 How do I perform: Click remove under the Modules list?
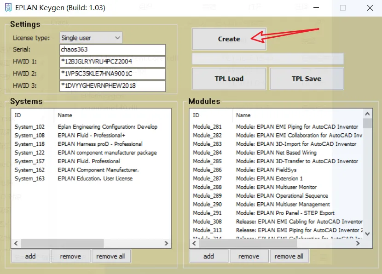[x=249, y=256]
